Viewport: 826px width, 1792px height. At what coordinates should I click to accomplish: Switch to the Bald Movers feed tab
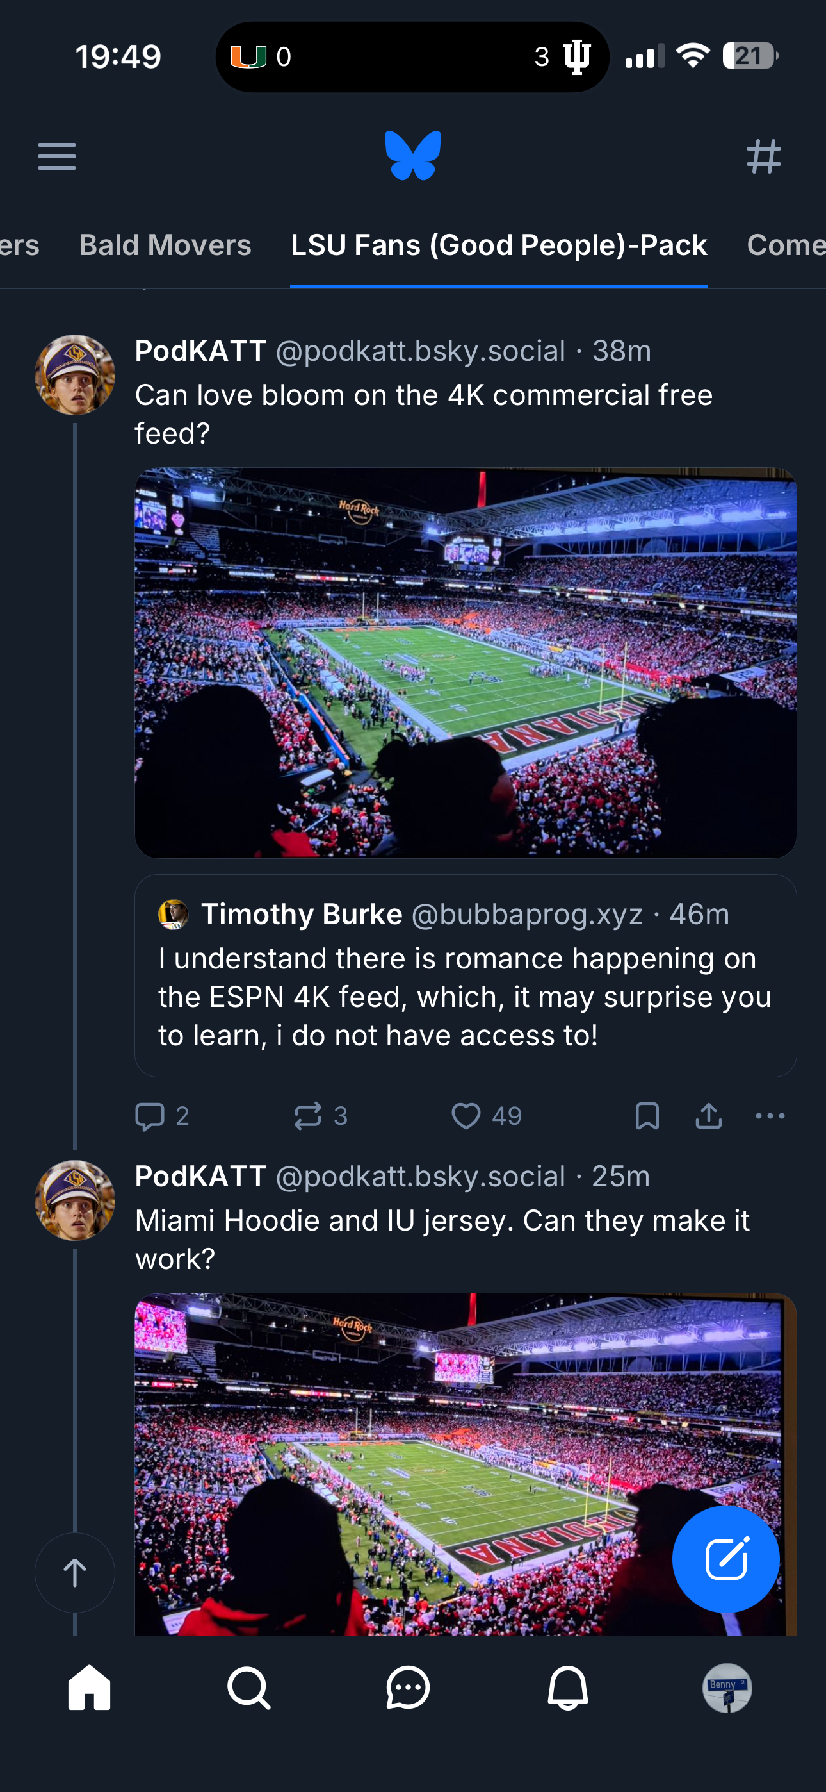click(x=165, y=245)
